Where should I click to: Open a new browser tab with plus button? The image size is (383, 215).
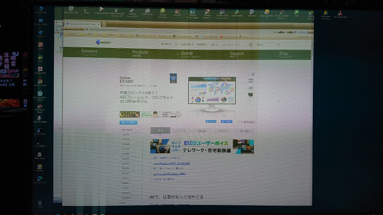tap(104, 24)
